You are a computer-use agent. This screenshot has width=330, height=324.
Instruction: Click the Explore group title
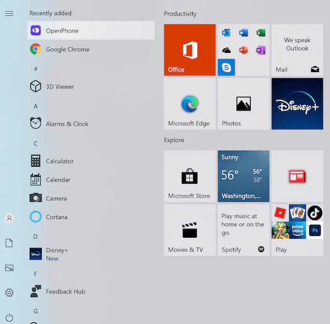click(x=174, y=140)
